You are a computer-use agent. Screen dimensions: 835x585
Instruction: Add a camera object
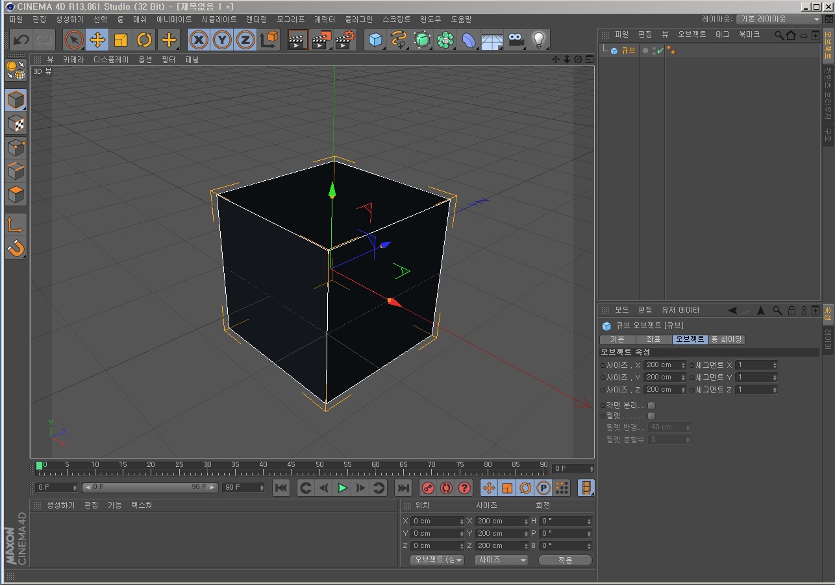pyautogui.click(x=516, y=40)
